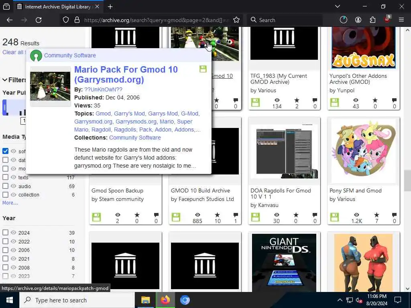This screenshot has height=308, width=411.
Task: Check the 2006 year checkbox
Action: click(x=5, y=250)
